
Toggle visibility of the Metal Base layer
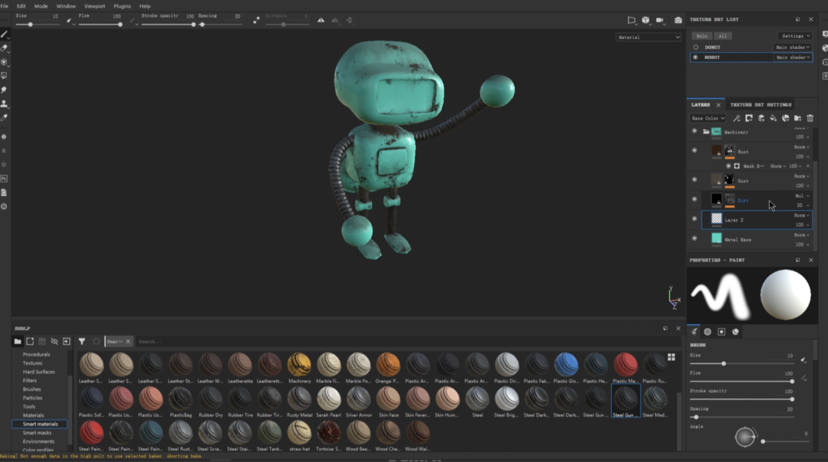695,239
